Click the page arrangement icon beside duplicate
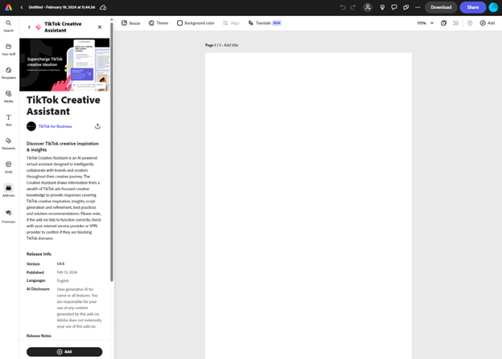The height and width of the screenshot is (359, 502). pos(455,23)
